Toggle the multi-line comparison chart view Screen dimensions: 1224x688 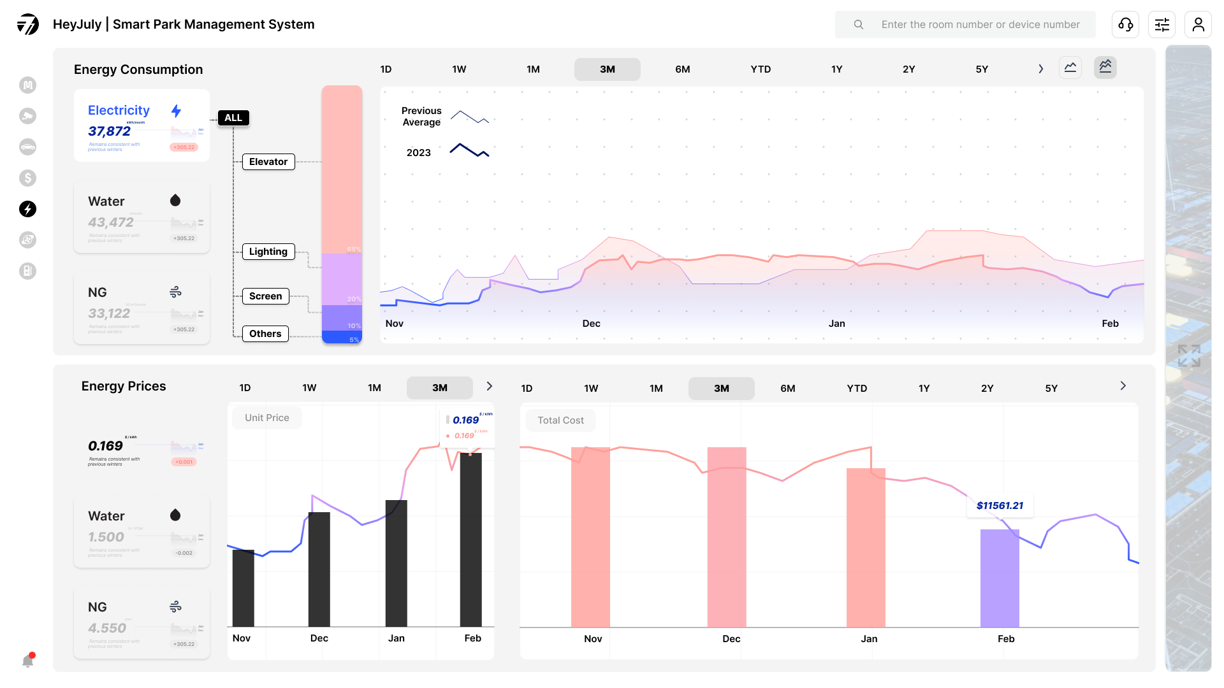[1105, 68]
